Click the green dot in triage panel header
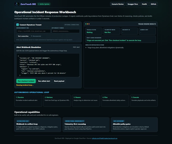The image size is (172, 144). (86, 24)
